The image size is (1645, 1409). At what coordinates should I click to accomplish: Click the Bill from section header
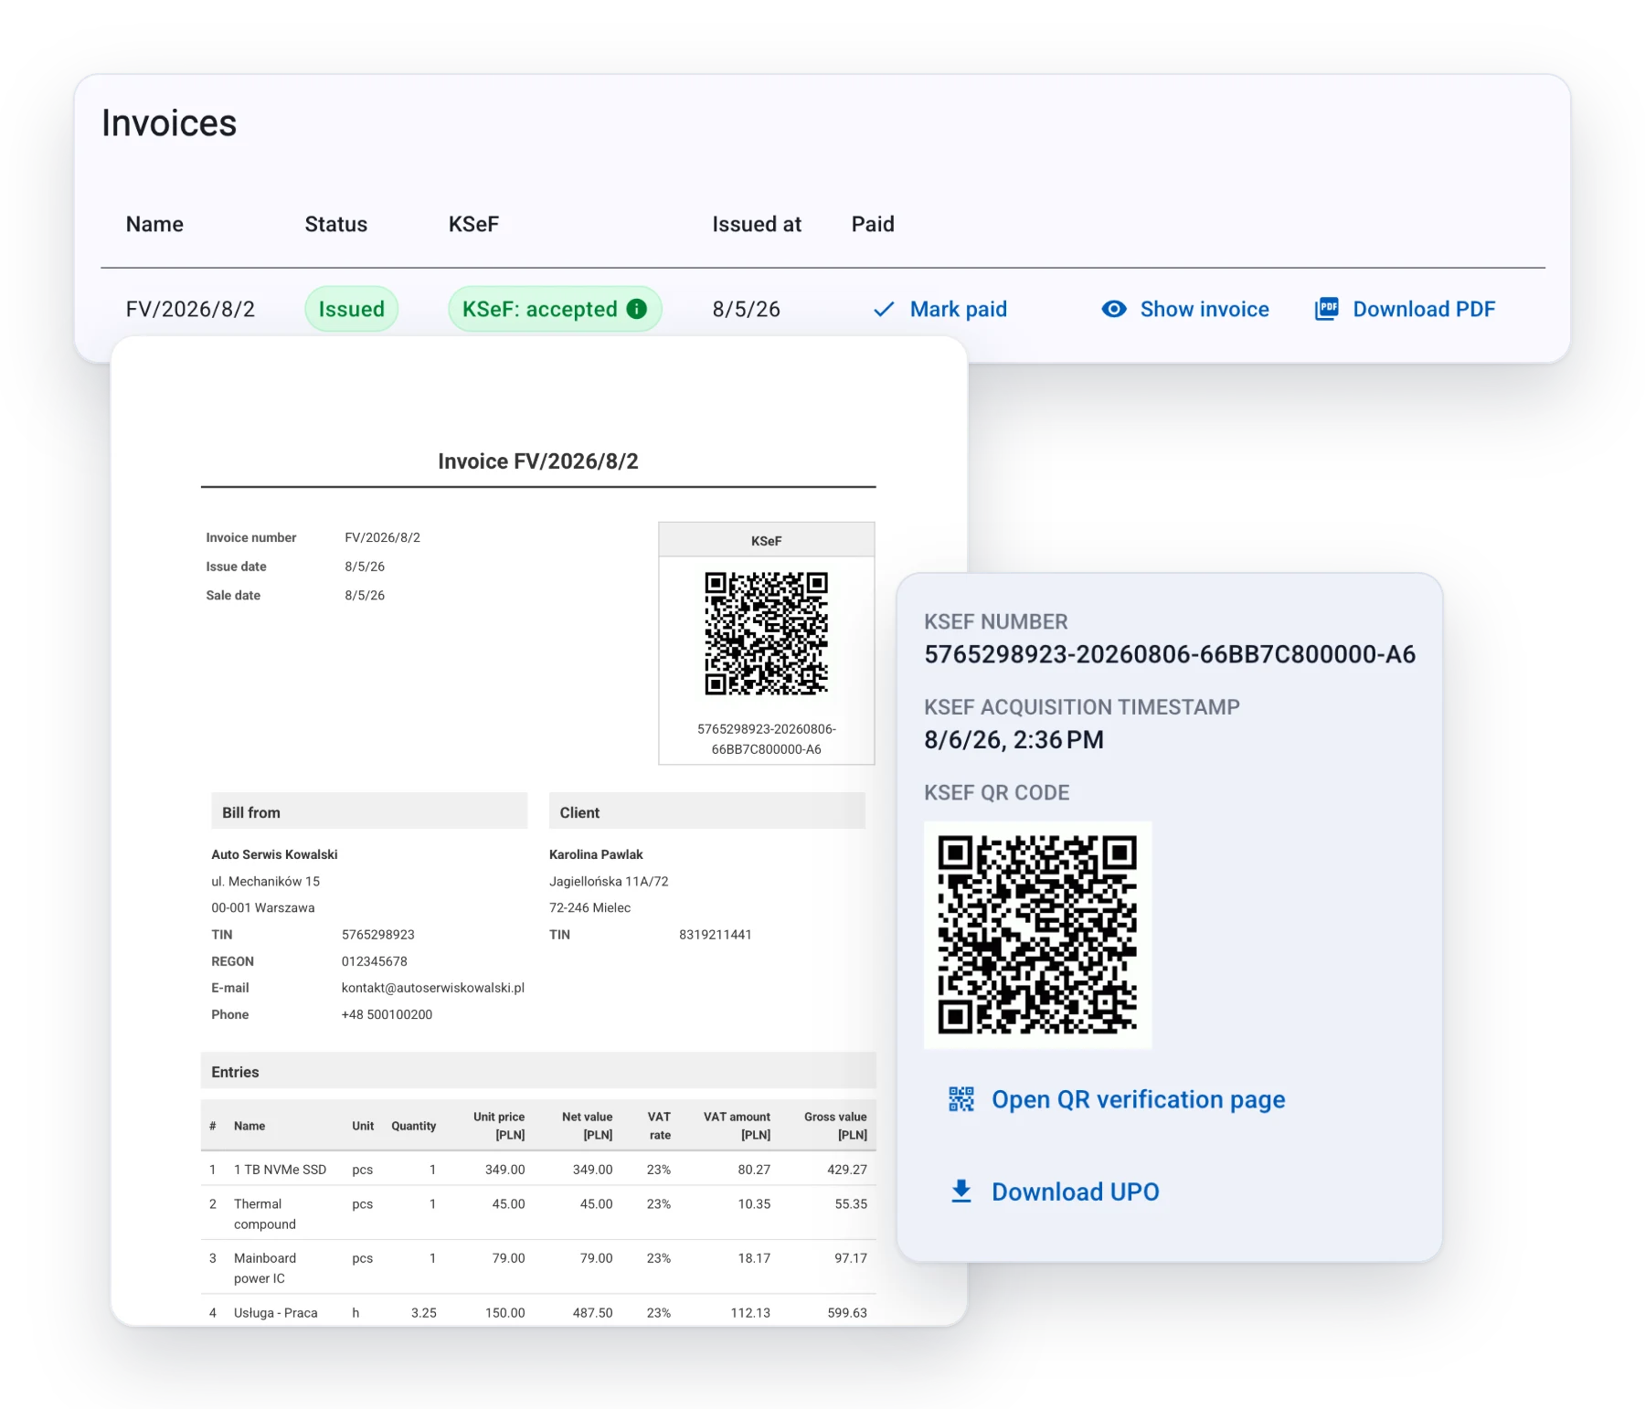click(369, 811)
